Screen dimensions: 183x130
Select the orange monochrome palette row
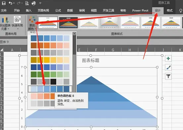click(50, 45)
